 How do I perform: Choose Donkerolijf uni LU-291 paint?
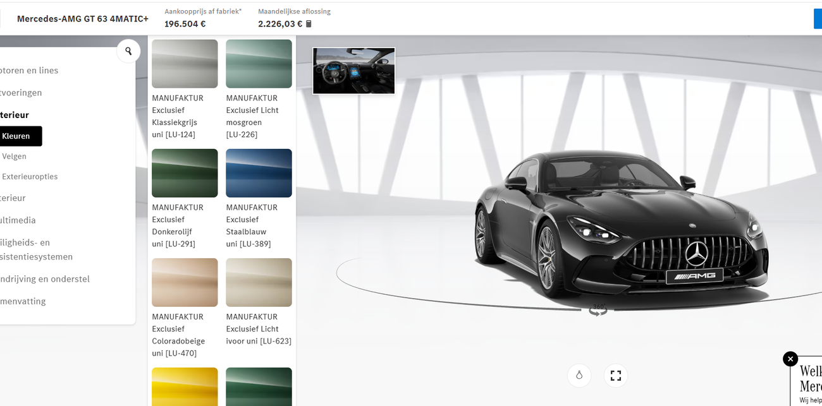tap(185, 173)
